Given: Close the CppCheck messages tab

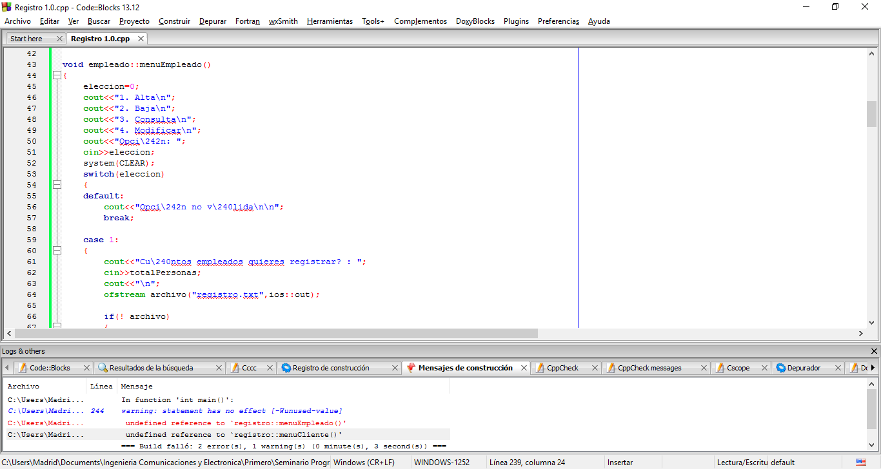Looking at the screenshot, I should coord(704,368).
